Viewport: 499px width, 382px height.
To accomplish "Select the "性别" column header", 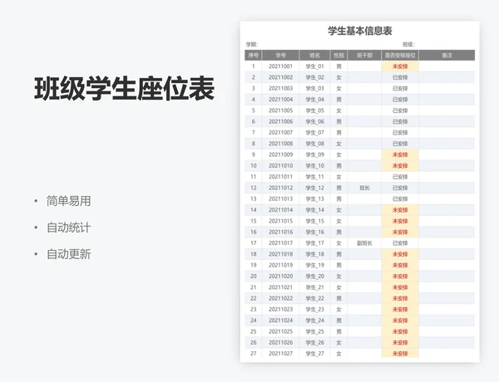I will point(339,56).
